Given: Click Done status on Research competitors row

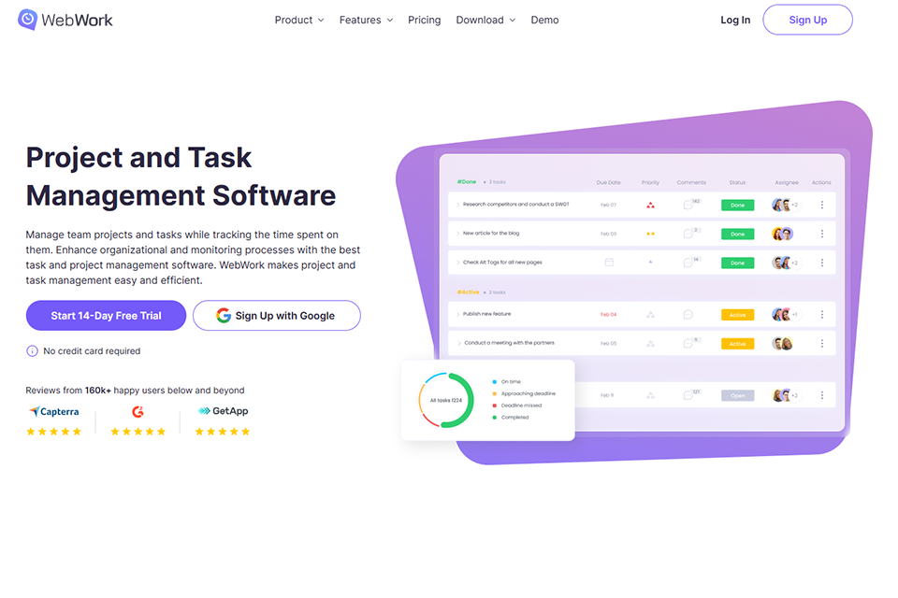Looking at the screenshot, I should [x=738, y=205].
